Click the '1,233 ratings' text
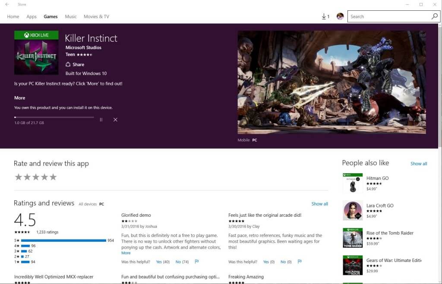The image size is (442, 284). tap(47, 232)
